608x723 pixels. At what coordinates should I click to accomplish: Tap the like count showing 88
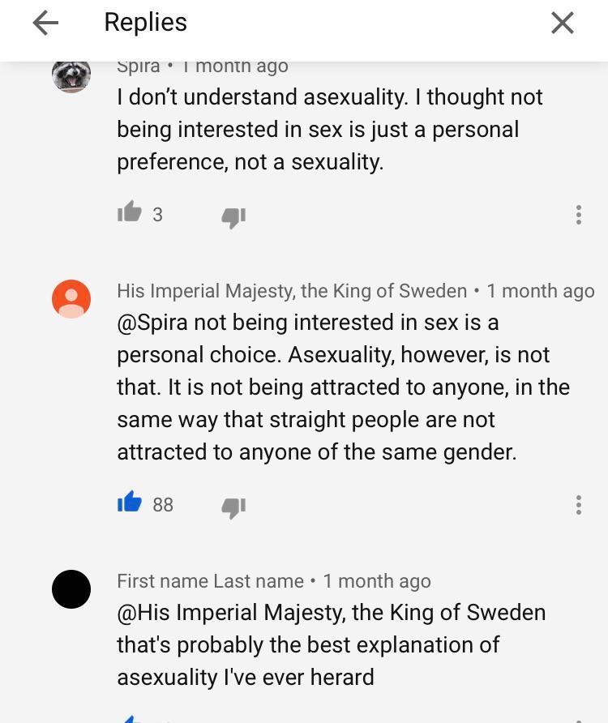point(162,504)
